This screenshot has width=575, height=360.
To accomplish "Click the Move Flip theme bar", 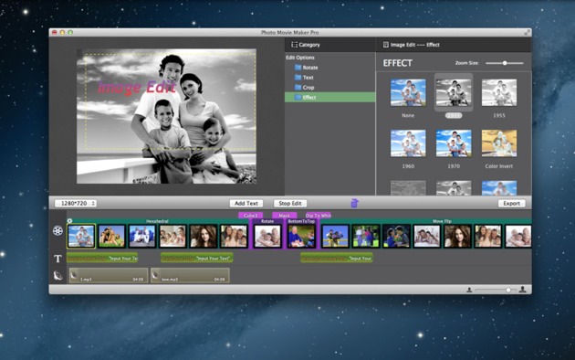I will coord(442,221).
